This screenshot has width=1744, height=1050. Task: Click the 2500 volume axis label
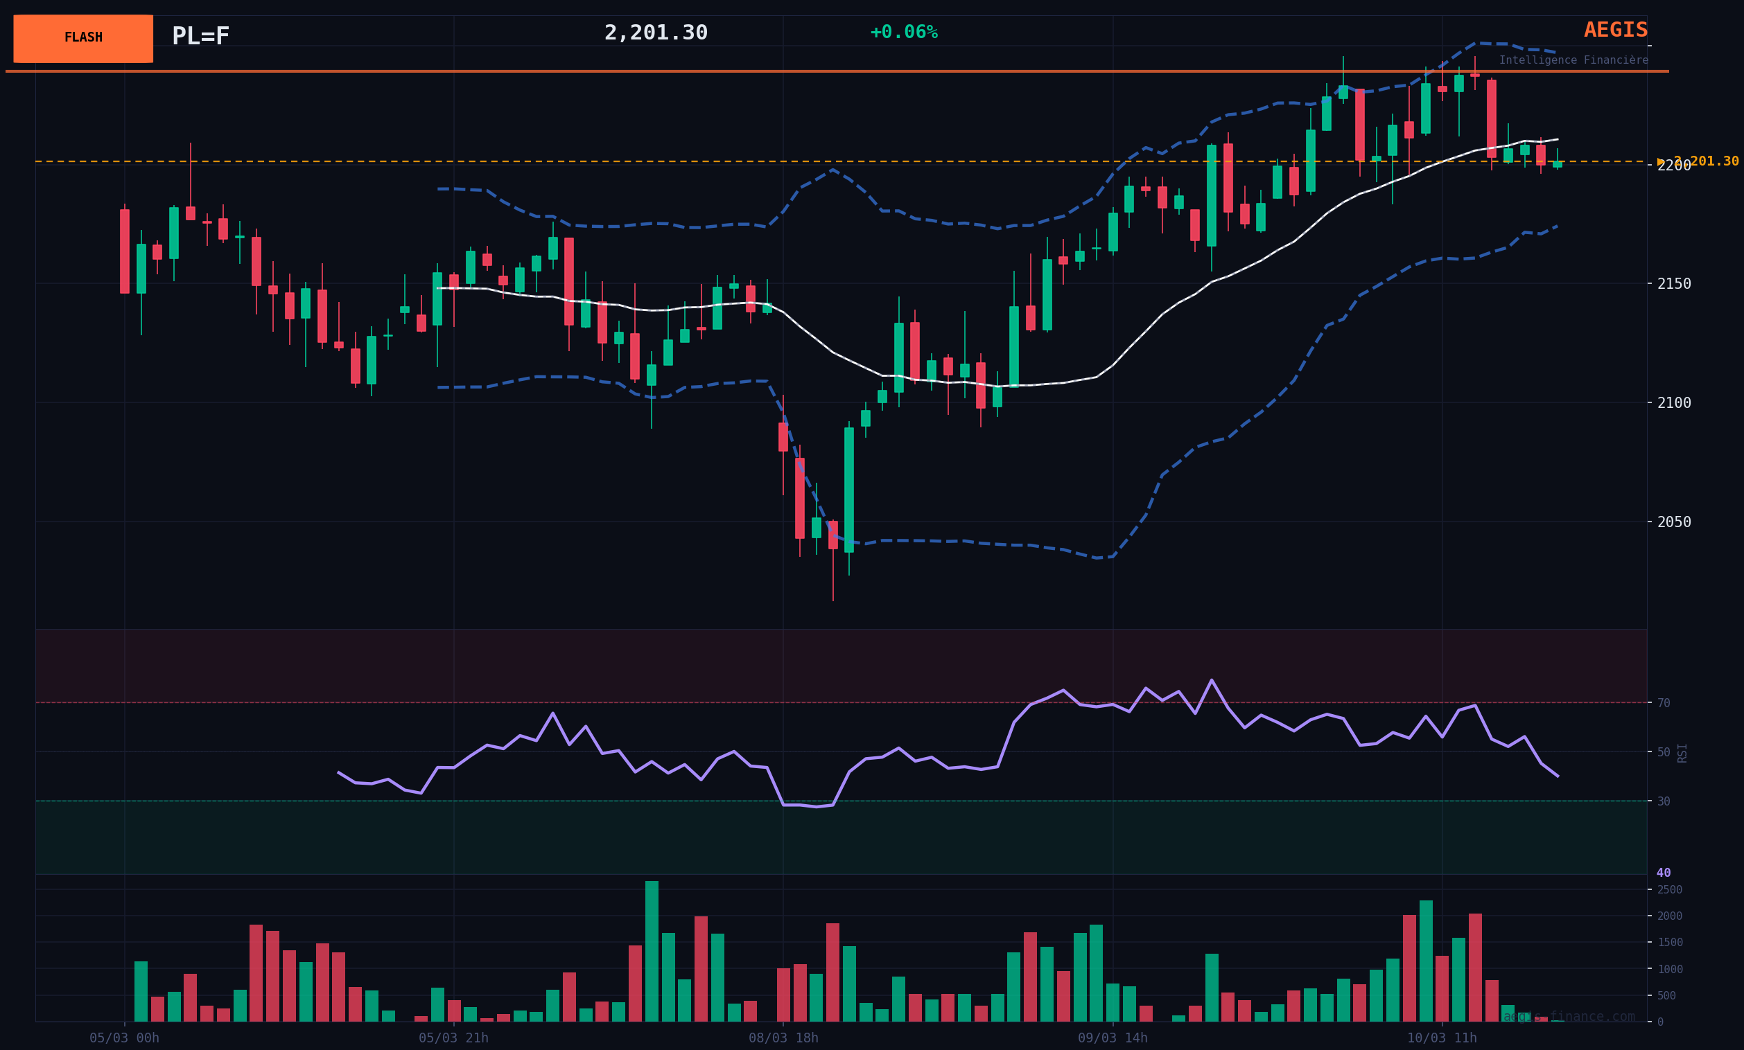pyautogui.click(x=1670, y=889)
